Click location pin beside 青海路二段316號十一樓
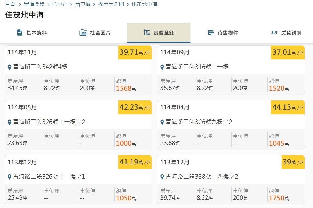Image resolution: width=313 pixels, height=208 pixels. tap(162, 67)
